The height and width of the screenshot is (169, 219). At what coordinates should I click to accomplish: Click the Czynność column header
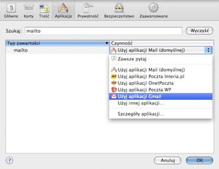click(161, 43)
